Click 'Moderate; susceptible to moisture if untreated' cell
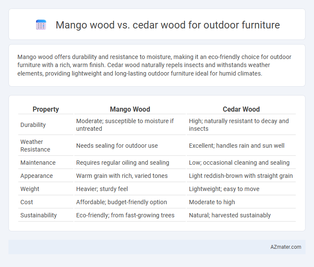Image resolution: width=314 pixels, height=267 pixels. (x=130, y=125)
